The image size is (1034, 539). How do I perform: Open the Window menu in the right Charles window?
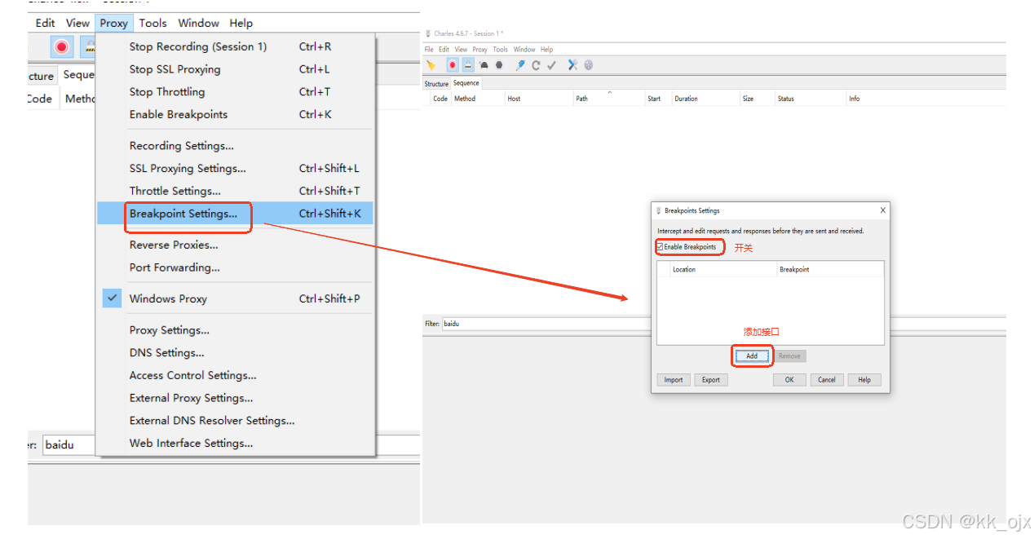coord(524,50)
